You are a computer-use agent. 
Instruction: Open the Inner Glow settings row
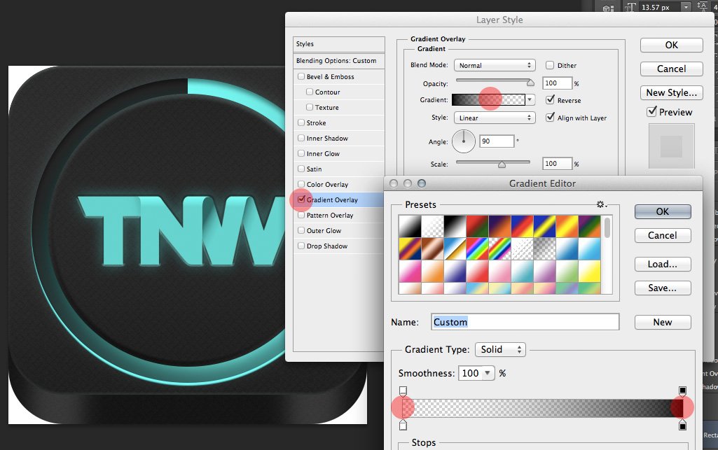[339, 154]
